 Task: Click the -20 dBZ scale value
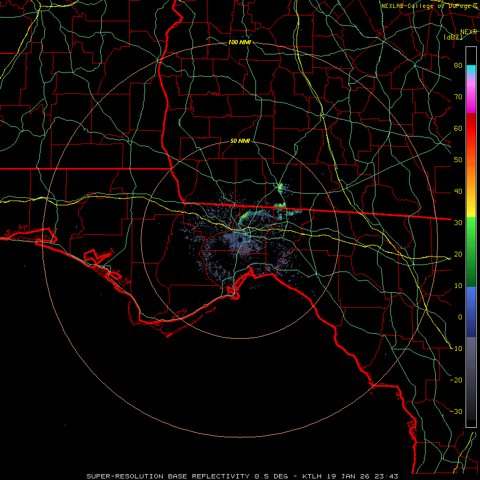pyautogui.click(x=457, y=380)
